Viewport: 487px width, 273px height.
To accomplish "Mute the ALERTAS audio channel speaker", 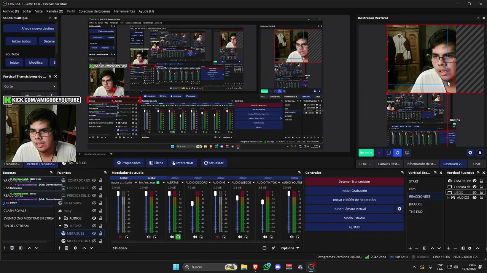I will tap(172, 237).
